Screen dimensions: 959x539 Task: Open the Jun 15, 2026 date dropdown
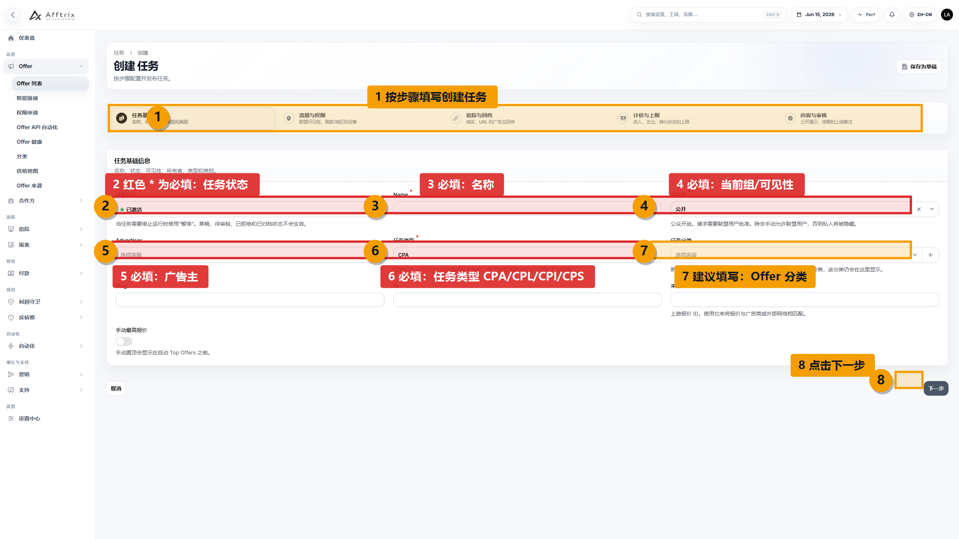tap(819, 15)
